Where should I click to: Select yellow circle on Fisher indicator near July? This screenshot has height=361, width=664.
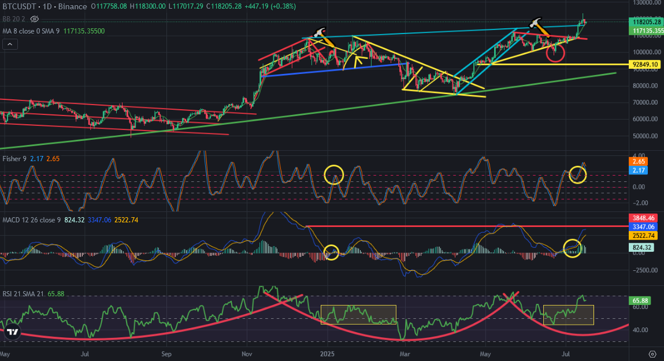pyautogui.click(x=578, y=174)
